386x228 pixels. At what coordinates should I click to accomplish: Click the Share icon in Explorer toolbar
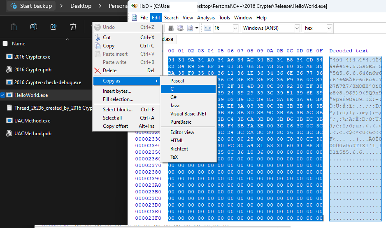[53, 27]
